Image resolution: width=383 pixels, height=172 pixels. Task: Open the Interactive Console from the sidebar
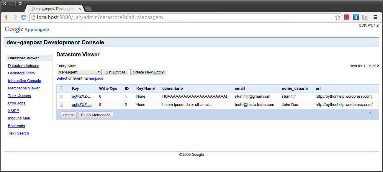[x=24, y=81]
